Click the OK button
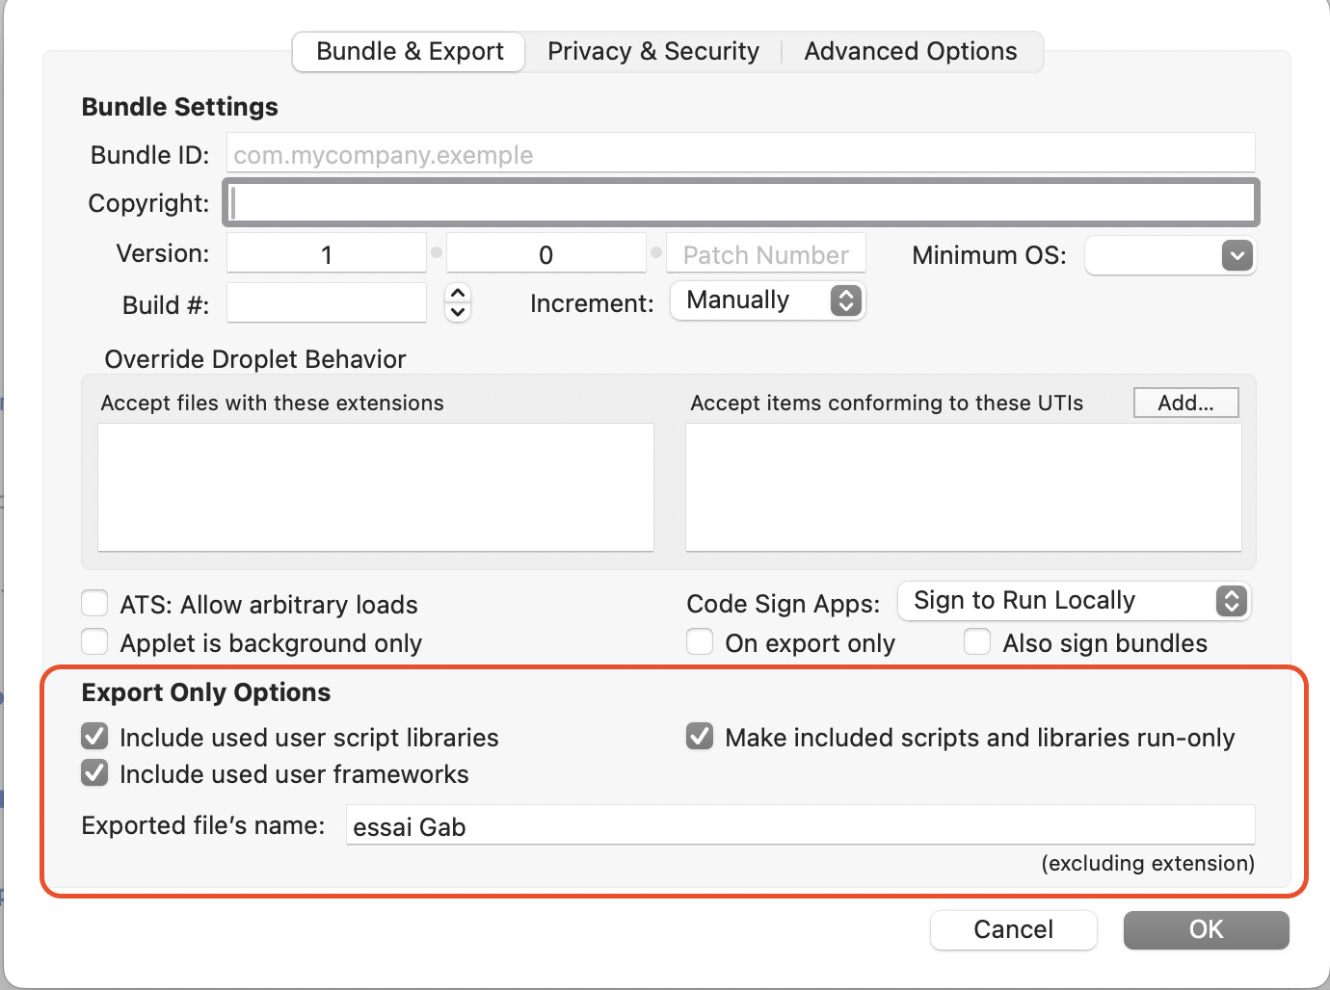Image resolution: width=1330 pixels, height=990 pixels. [x=1206, y=929]
